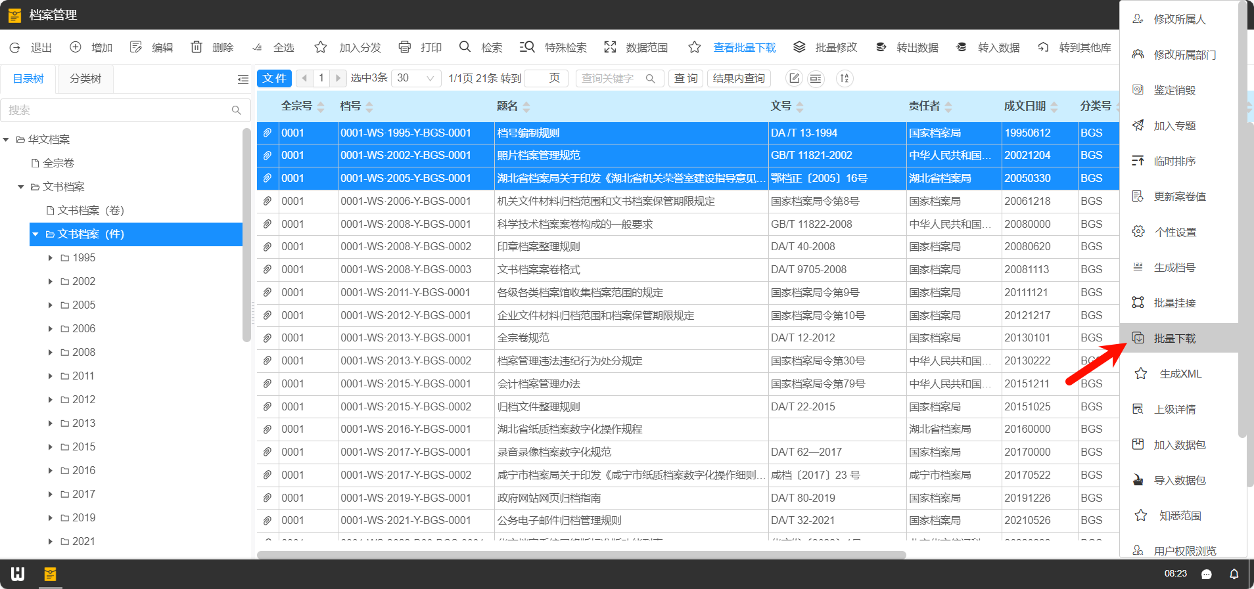This screenshot has height=589, width=1254.
Task: Click the pencil edit icon above table
Action: (x=794, y=79)
